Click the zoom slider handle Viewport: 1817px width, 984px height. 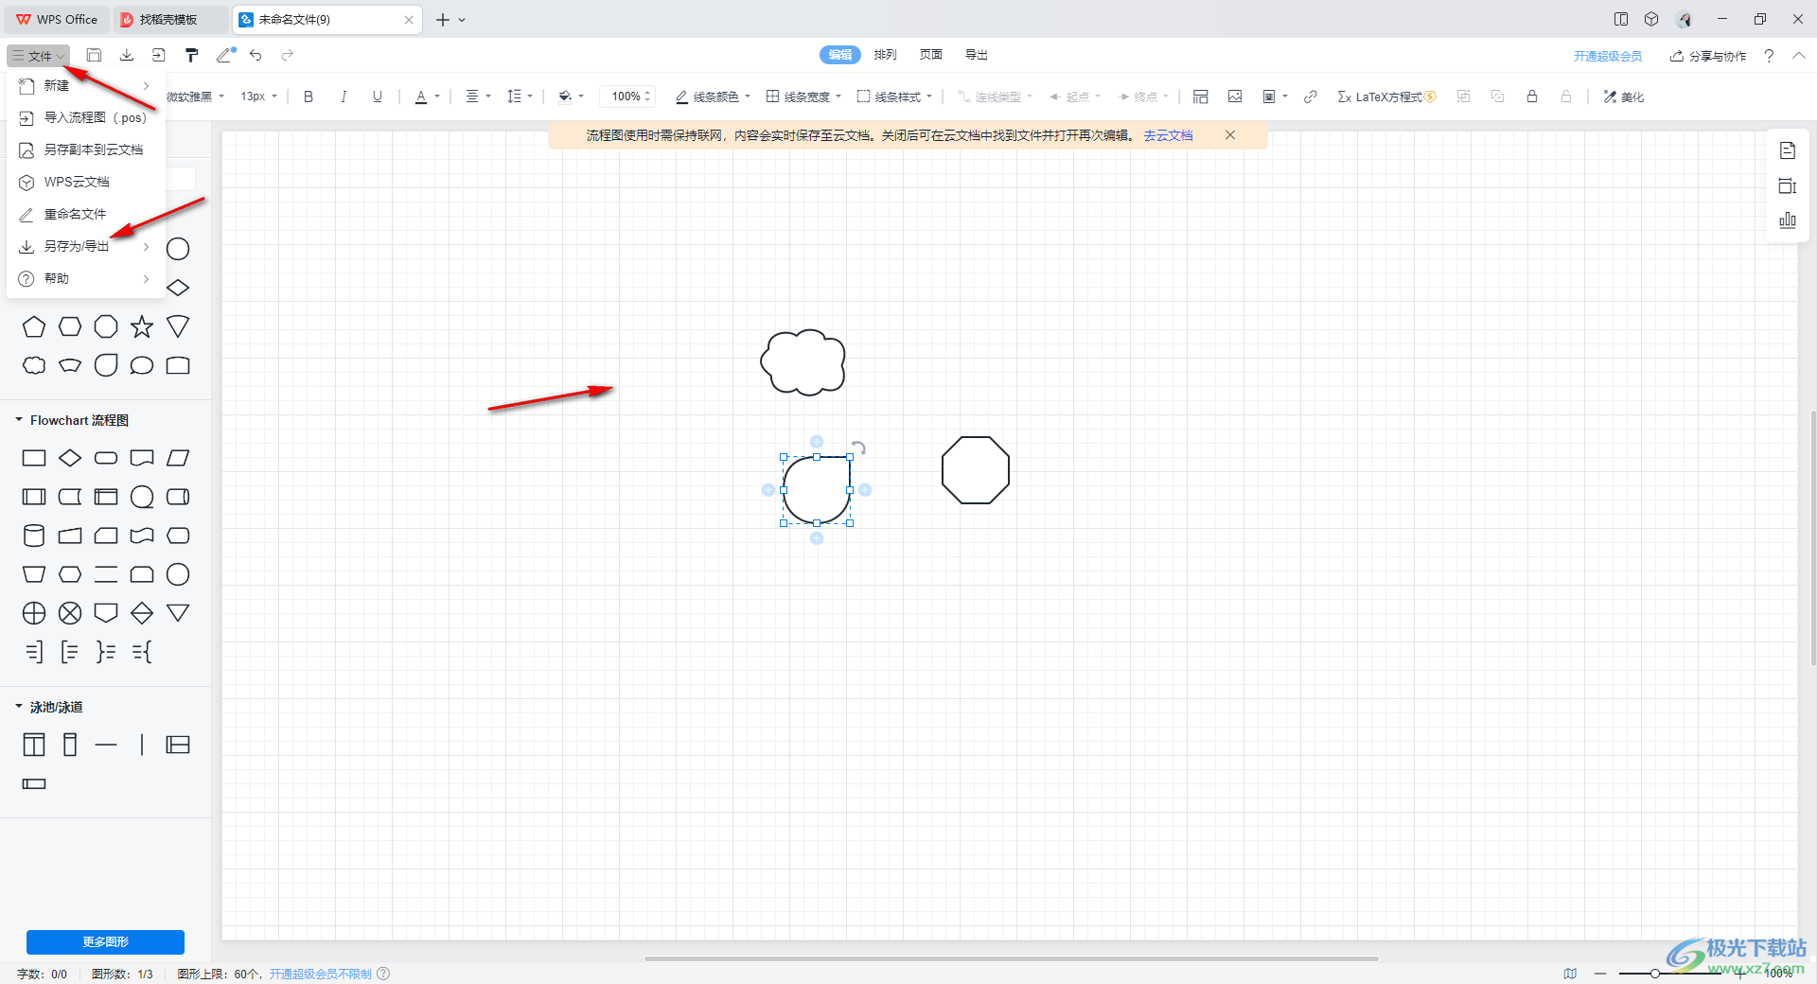coord(1655,973)
